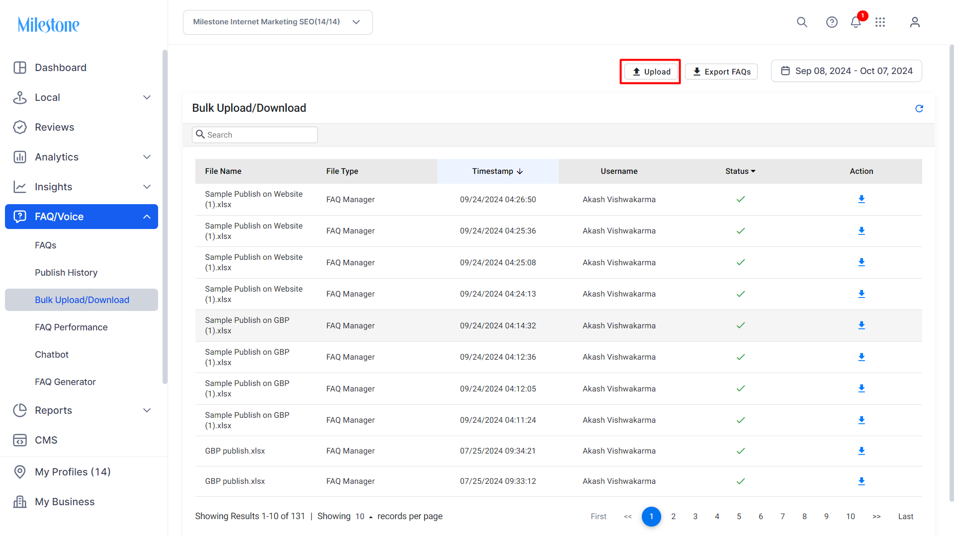Go to next page with >> button
This screenshot has height=536, width=954.
tap(876, 517)
